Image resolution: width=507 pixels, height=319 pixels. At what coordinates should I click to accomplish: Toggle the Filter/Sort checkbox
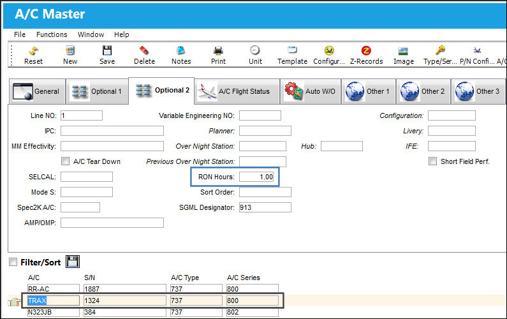pyautogui.click(x=13, y=262)
